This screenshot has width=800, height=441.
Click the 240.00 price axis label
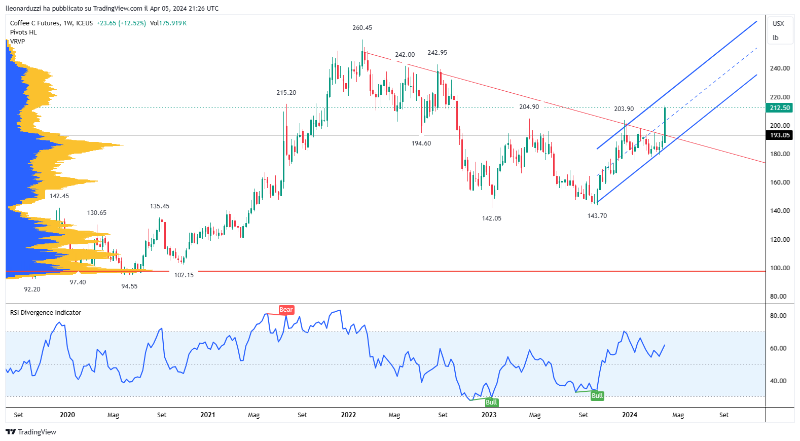tap(780, 68)
